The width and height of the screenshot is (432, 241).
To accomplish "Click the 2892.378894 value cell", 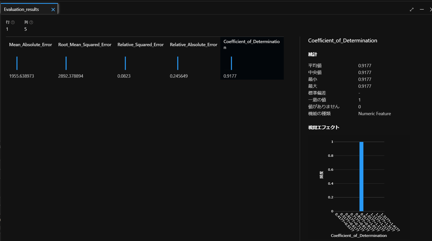I will click(x=71, y=76).
